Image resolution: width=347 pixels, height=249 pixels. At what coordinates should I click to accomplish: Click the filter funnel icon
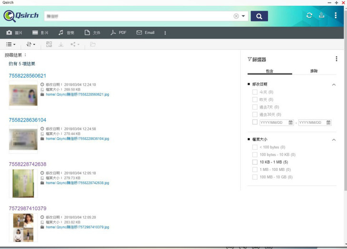click(x=250, y=59)
